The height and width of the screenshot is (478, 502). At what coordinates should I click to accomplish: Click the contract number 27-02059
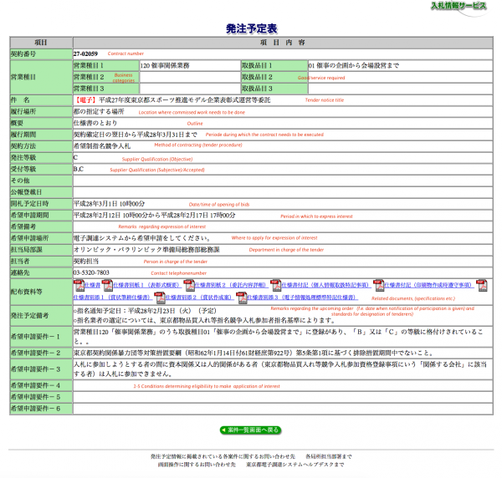pos(86,53)
